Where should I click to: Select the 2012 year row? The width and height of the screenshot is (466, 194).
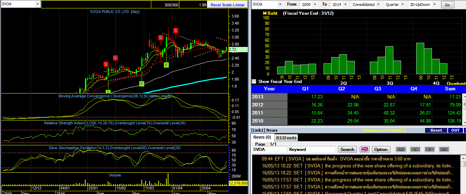269,105
